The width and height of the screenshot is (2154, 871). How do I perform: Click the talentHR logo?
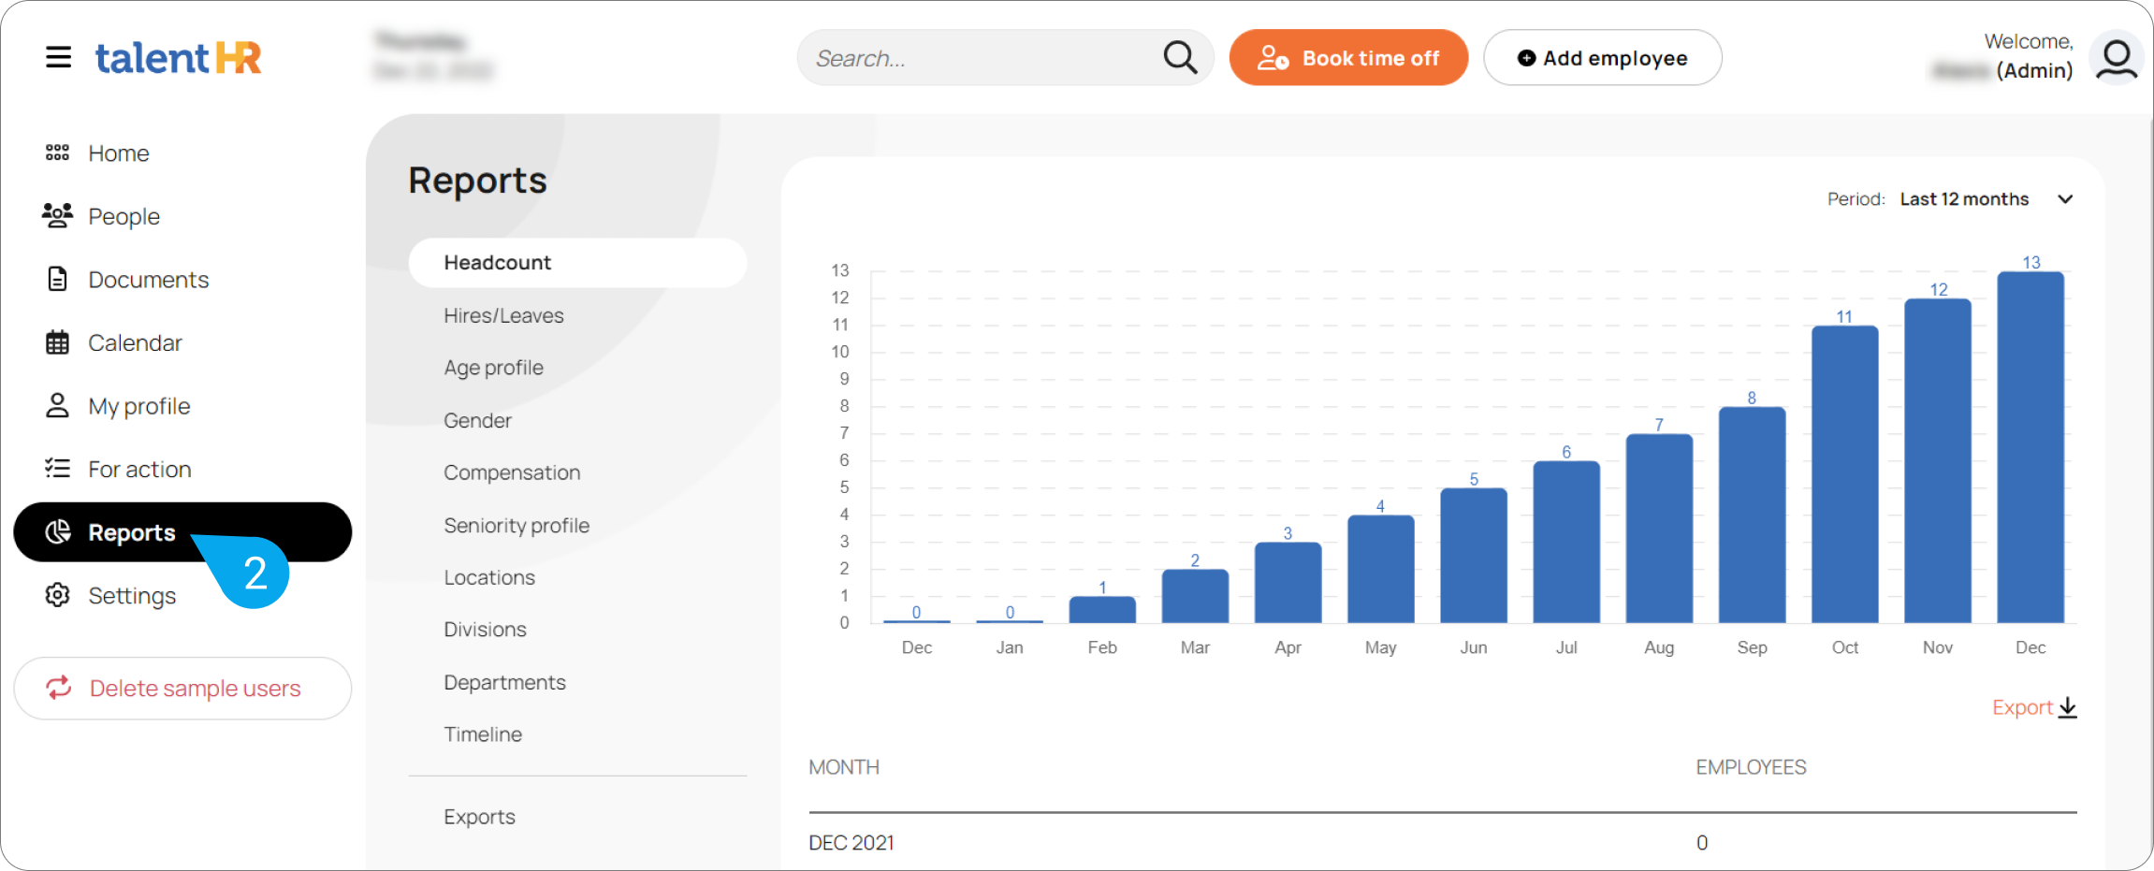click(x=178, y=58)
